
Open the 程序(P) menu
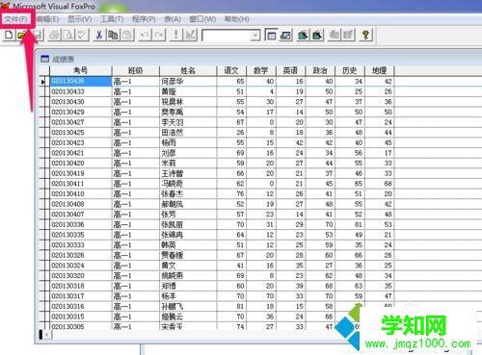coord(144,19)
